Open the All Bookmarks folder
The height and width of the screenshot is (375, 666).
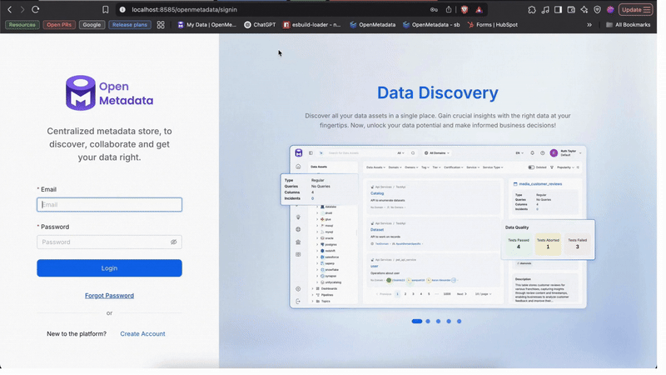click(628, 25)
